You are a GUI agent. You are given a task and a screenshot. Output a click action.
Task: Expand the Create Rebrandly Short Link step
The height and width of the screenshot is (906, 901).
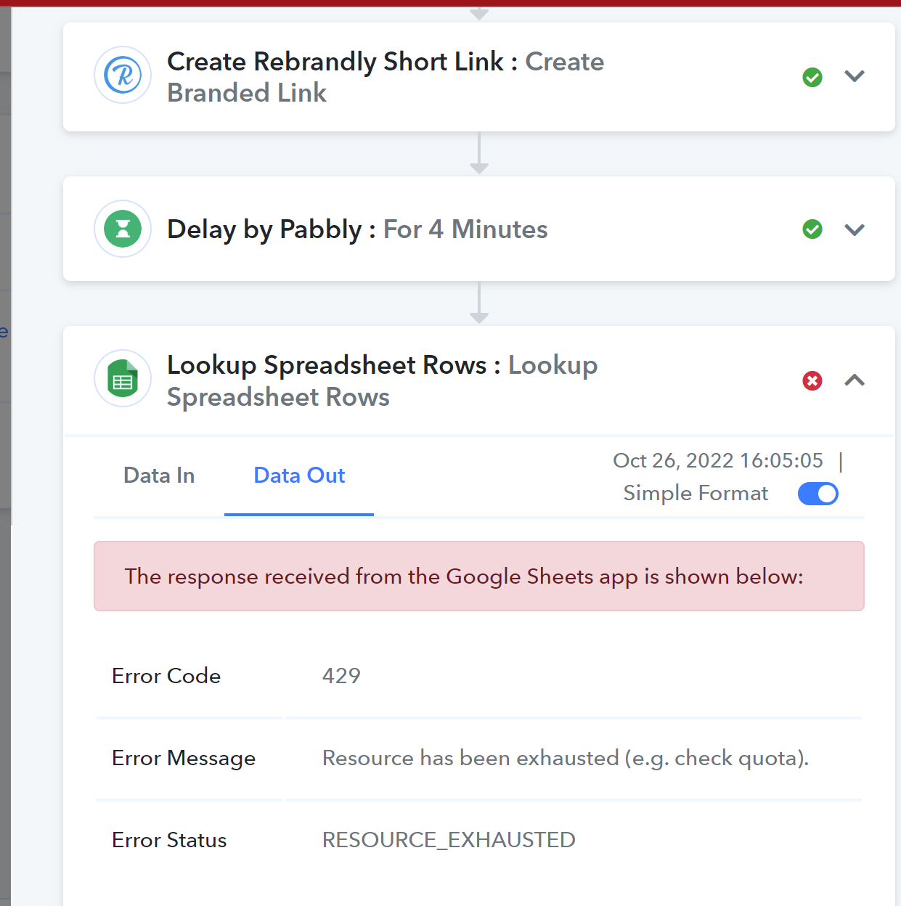click(x=855, y=76)
